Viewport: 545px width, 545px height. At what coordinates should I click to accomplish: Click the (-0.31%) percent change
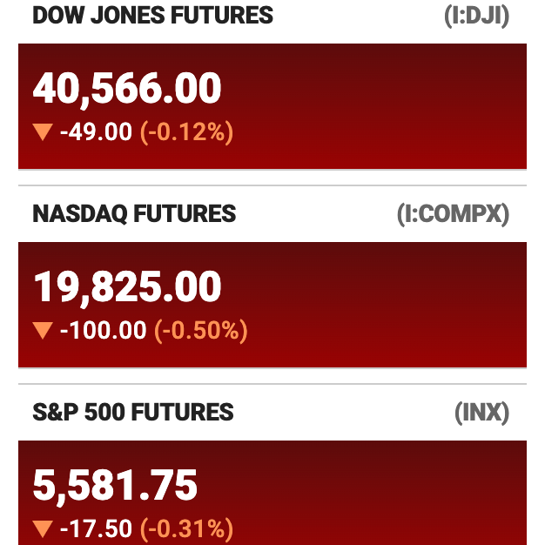coord(186,529)
